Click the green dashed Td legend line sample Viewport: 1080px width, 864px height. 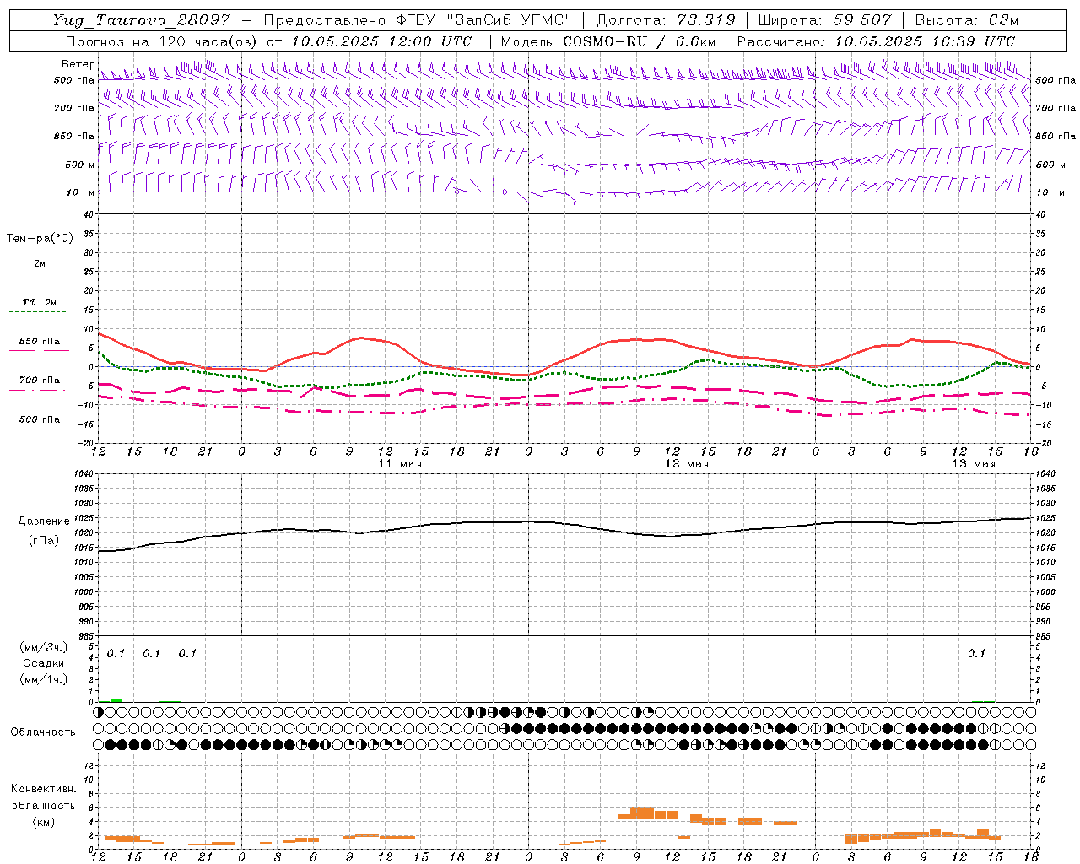click(x=37, y=312)
